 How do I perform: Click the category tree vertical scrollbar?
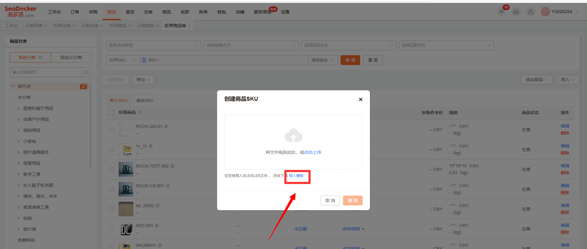tap(90, 125)
